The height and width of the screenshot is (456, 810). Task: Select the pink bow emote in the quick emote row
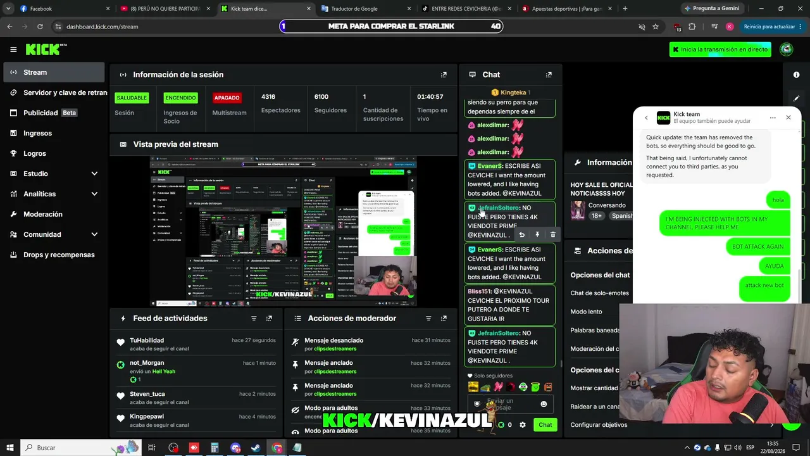click(x=499, y=387)
